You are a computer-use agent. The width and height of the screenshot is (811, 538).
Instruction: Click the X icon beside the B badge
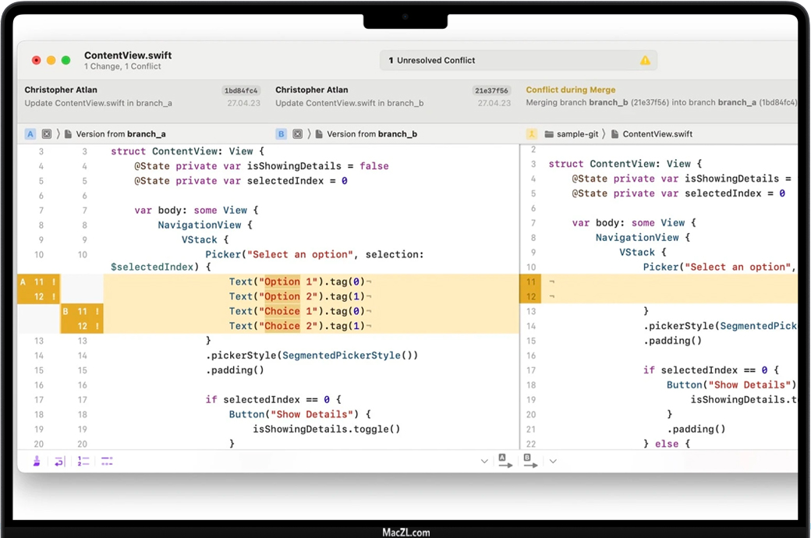(297, 134)
